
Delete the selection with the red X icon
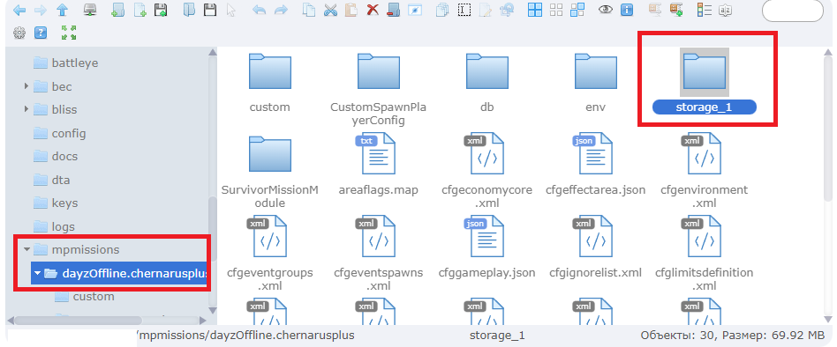point(373,10)
